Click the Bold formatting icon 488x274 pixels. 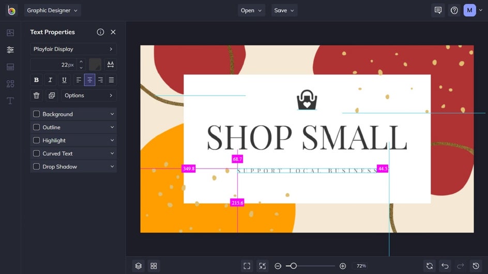36,80
